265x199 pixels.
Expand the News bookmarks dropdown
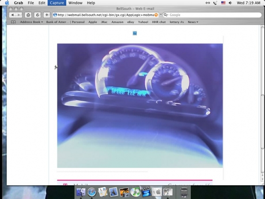193,22
